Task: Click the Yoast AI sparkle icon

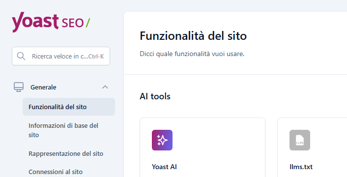Action: point(162,140)
